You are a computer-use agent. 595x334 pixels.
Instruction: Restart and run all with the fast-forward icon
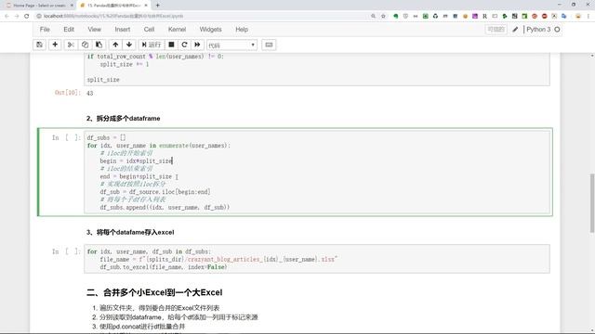point(197,45)
